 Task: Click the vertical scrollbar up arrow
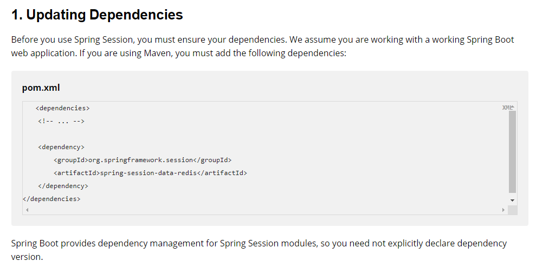click(x=512, y=107)
